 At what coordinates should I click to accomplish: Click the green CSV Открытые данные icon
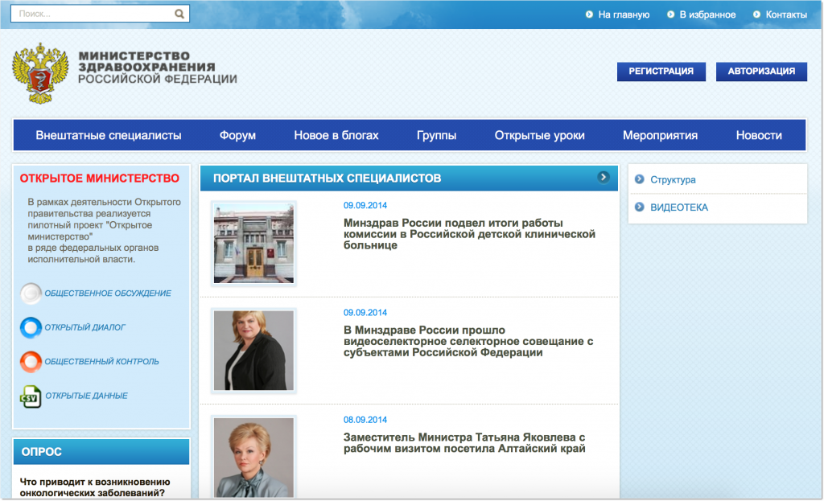coord(31,396)
